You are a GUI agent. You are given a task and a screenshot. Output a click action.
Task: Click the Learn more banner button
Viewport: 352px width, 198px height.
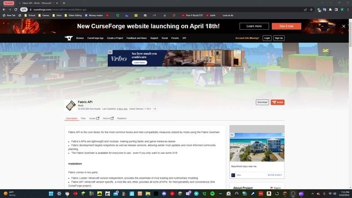pyautogui.click(x=254, y=26)
